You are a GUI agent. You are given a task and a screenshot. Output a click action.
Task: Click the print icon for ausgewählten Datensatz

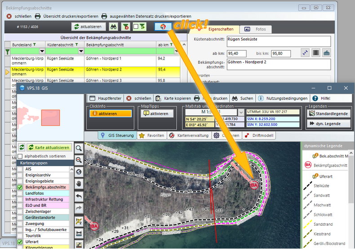click(104, 16)
